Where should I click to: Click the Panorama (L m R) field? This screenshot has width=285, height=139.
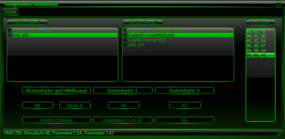coord(123,120)
